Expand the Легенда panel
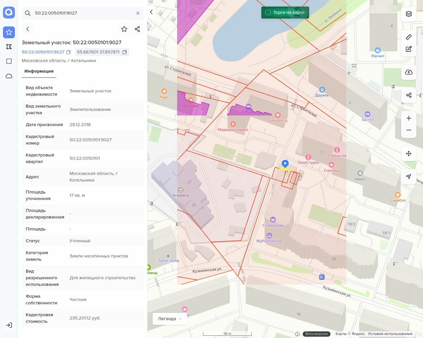The width and height of the screenshot is (423, 338). click(170, 319)
